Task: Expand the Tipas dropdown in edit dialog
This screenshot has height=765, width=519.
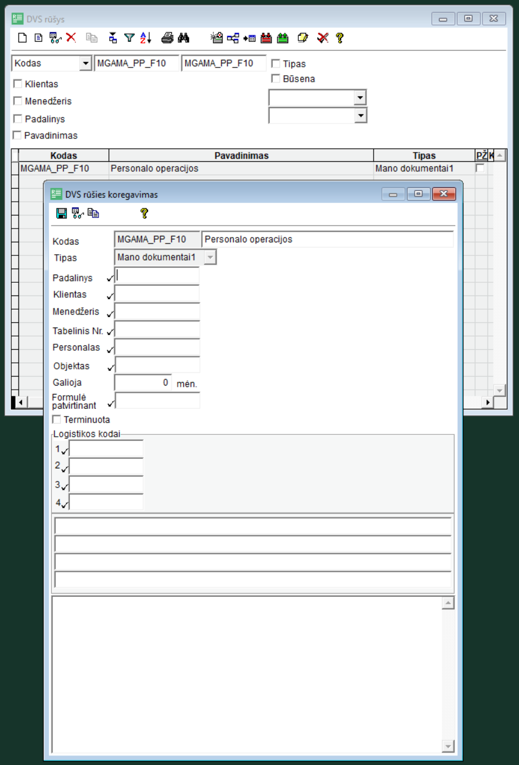Action: coord(210,257)
